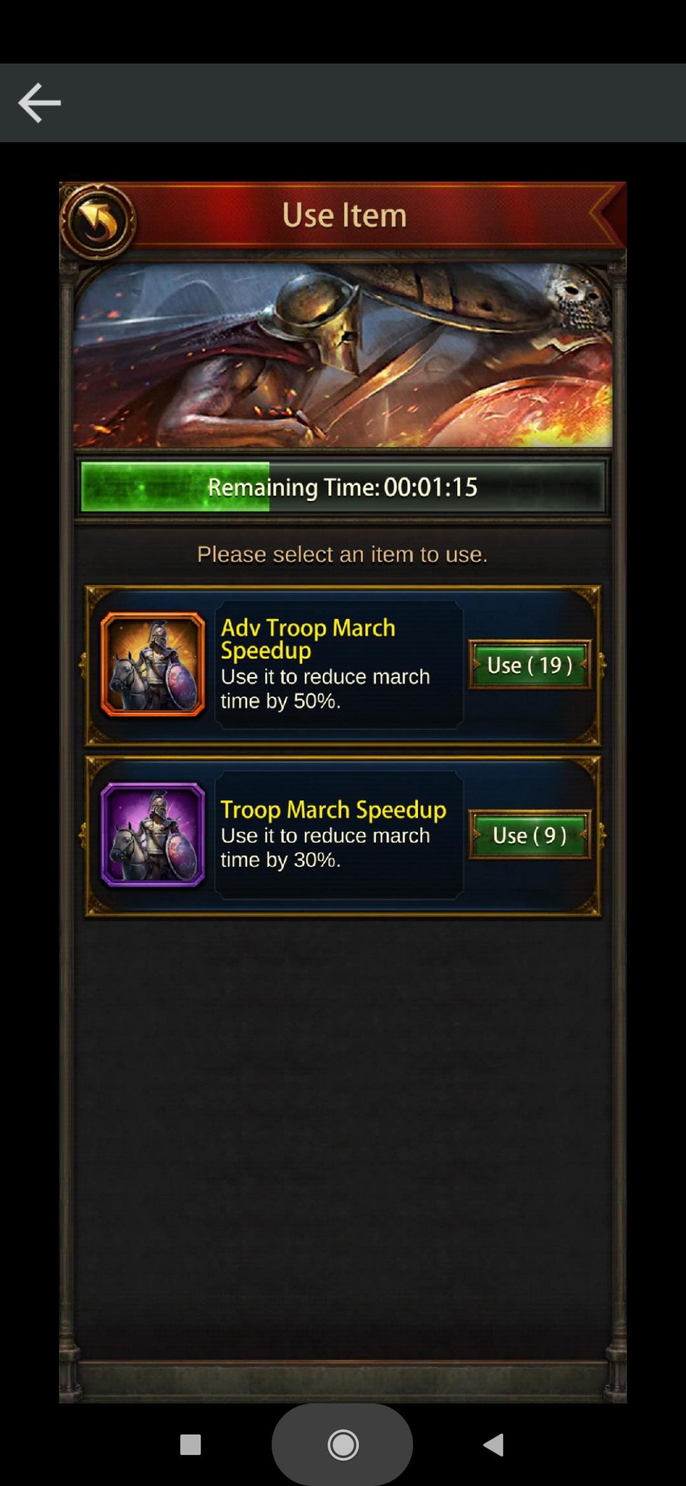Select the orange Adv Troop March Speedup item icon
Viewport: 686px width, 1486px height.
(153, 664)
